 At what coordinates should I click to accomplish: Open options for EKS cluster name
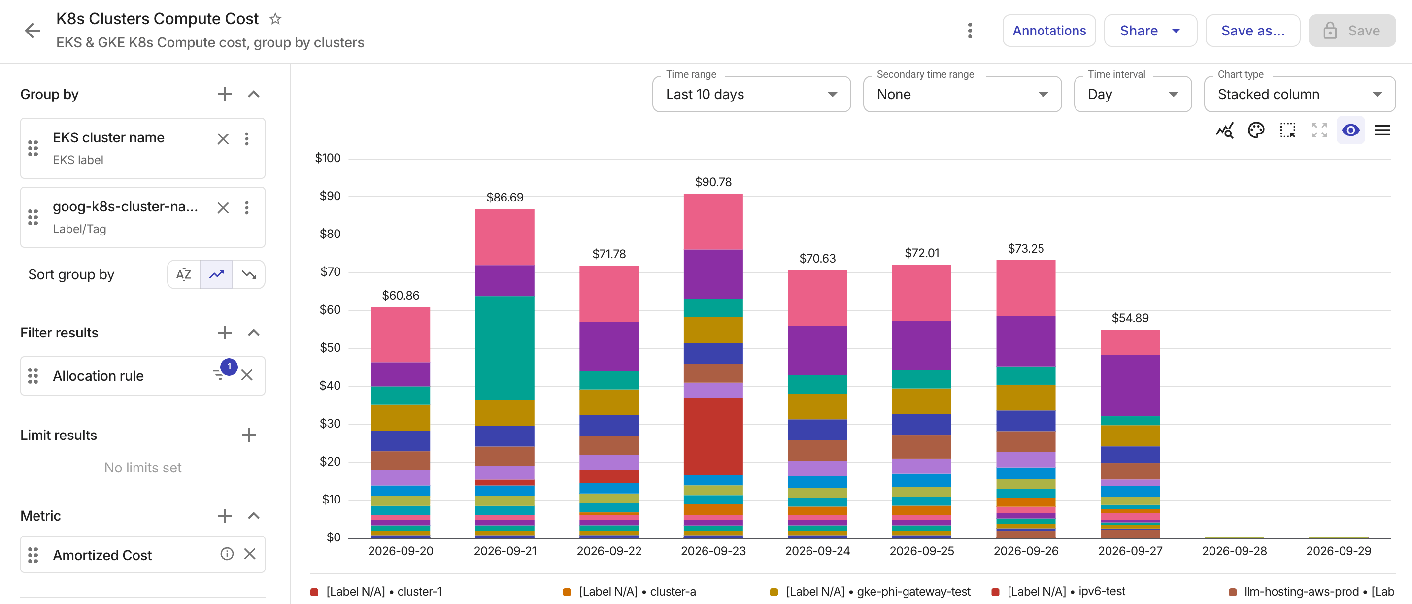click(247, 138)
